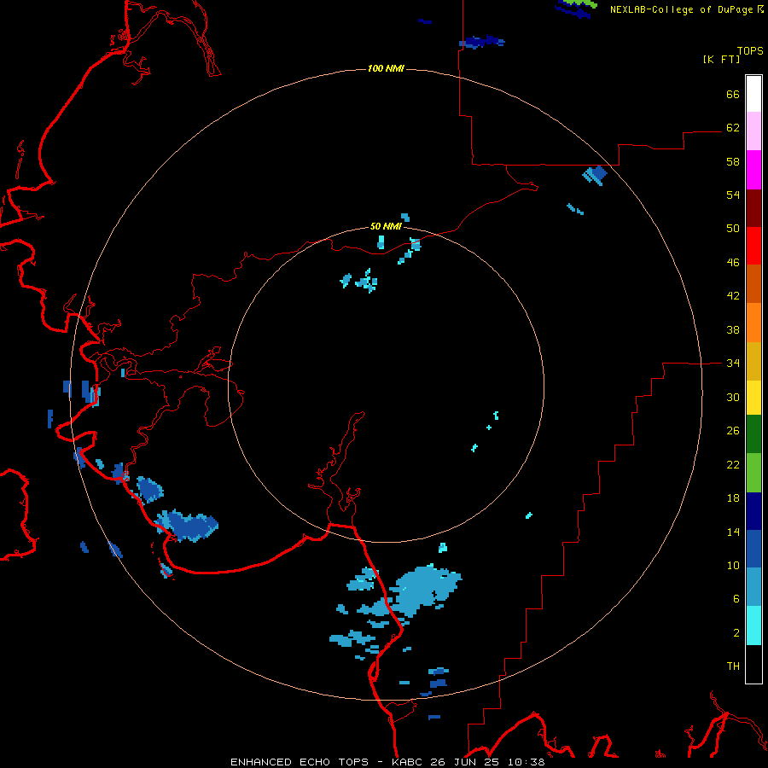Pick the dark orange legend swatch
768x768 pixels.
tap(753, 284)
